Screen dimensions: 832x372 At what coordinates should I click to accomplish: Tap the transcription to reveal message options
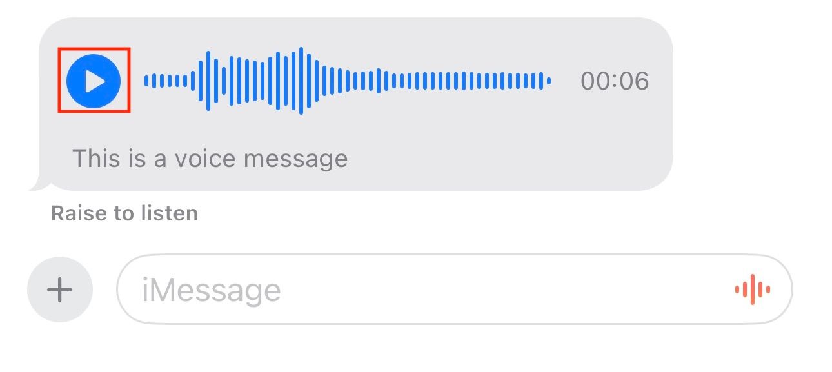(x=212, y=157)
